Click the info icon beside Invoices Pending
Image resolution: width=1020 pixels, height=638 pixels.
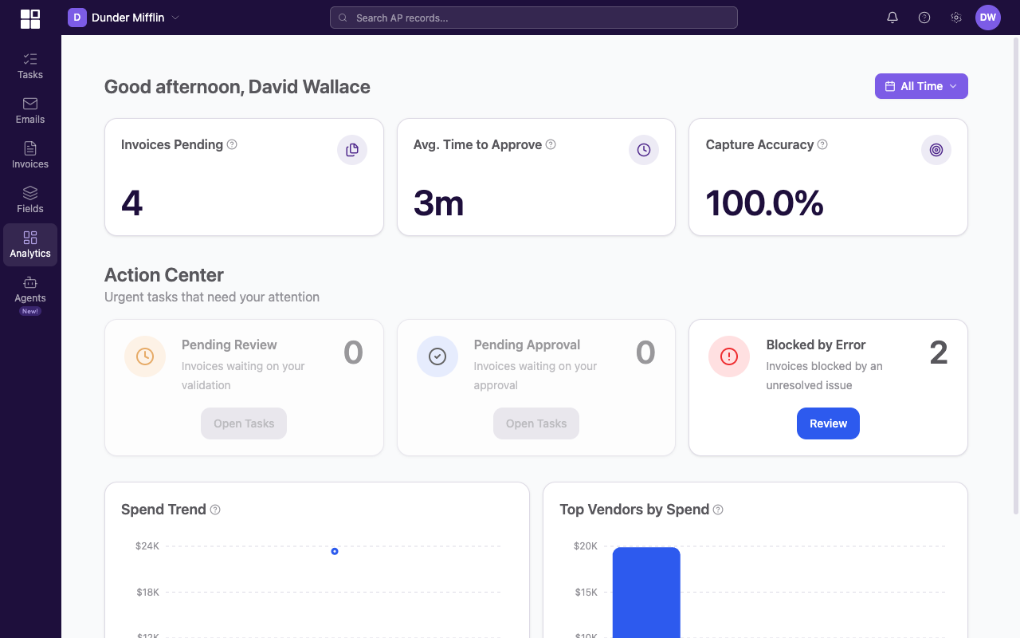point(232,144)
